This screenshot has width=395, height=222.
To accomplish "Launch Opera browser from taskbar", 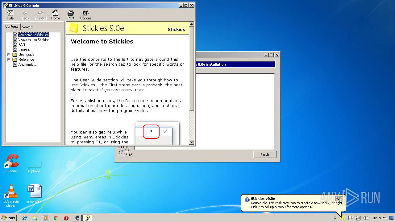I will click(66, 218).
